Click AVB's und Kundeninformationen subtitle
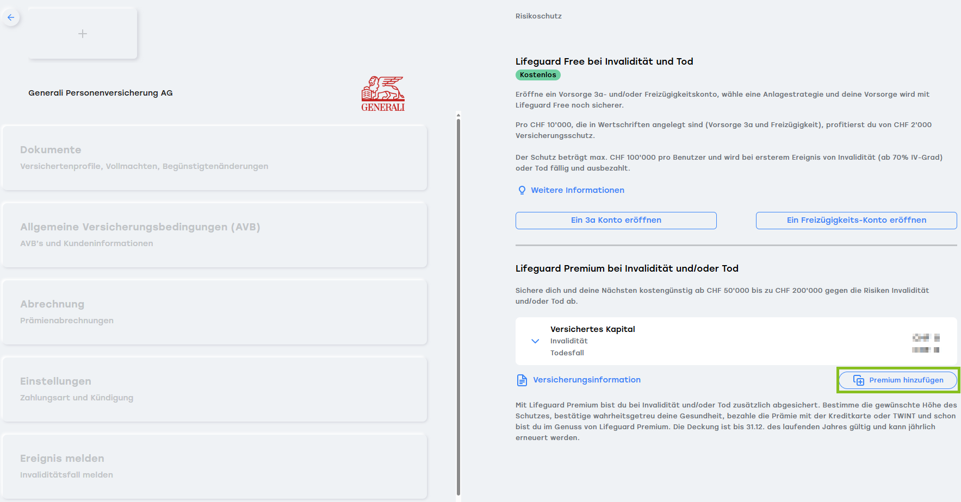 [86, 243]
